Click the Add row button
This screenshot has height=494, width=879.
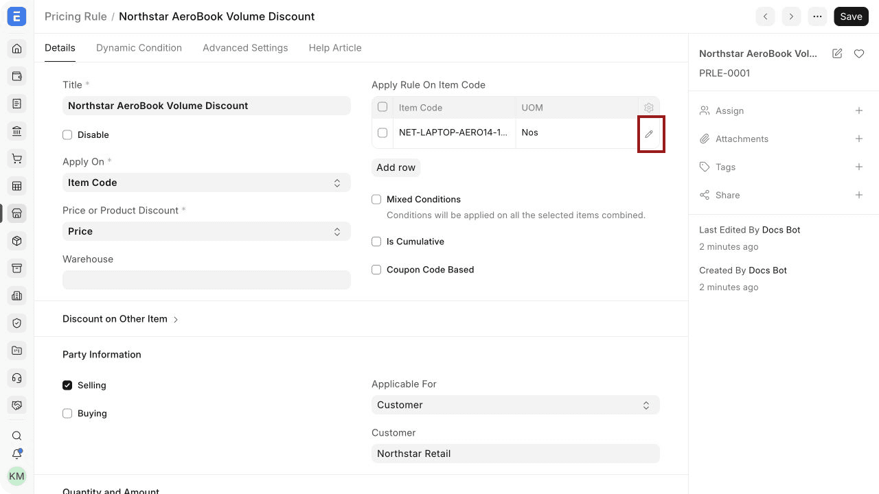point(396,167)
